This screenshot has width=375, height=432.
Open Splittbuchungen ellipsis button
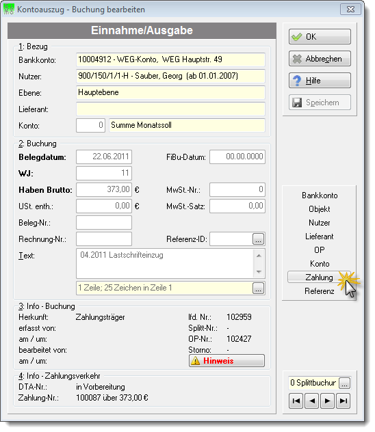pos(344,383)
